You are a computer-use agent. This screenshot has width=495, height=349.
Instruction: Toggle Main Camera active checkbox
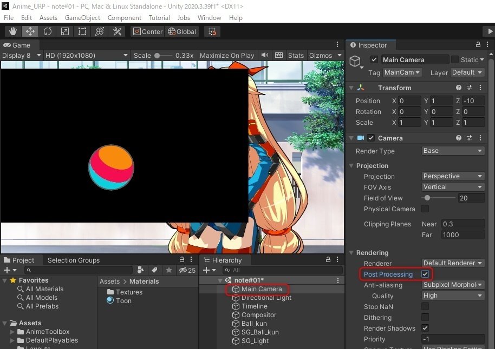(374, 59)
